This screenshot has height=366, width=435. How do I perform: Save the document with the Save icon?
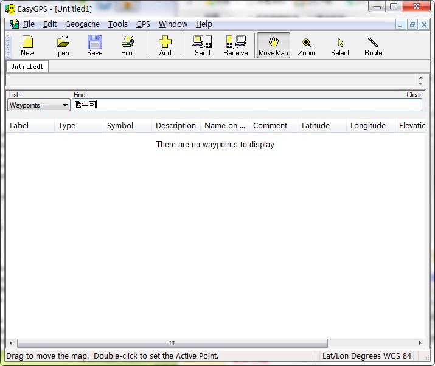(x=94, y=46)
